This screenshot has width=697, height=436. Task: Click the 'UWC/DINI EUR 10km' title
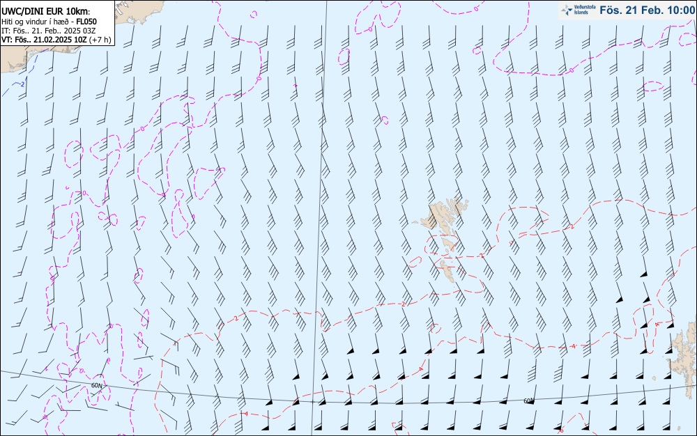tap(46, 12)
